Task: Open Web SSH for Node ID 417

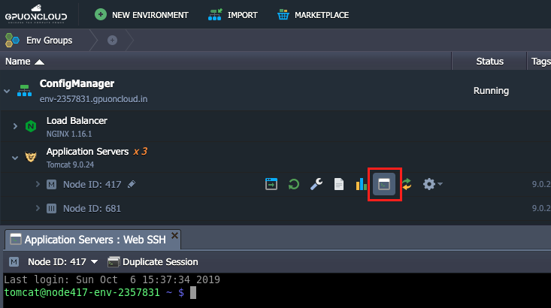Action: 384,184
